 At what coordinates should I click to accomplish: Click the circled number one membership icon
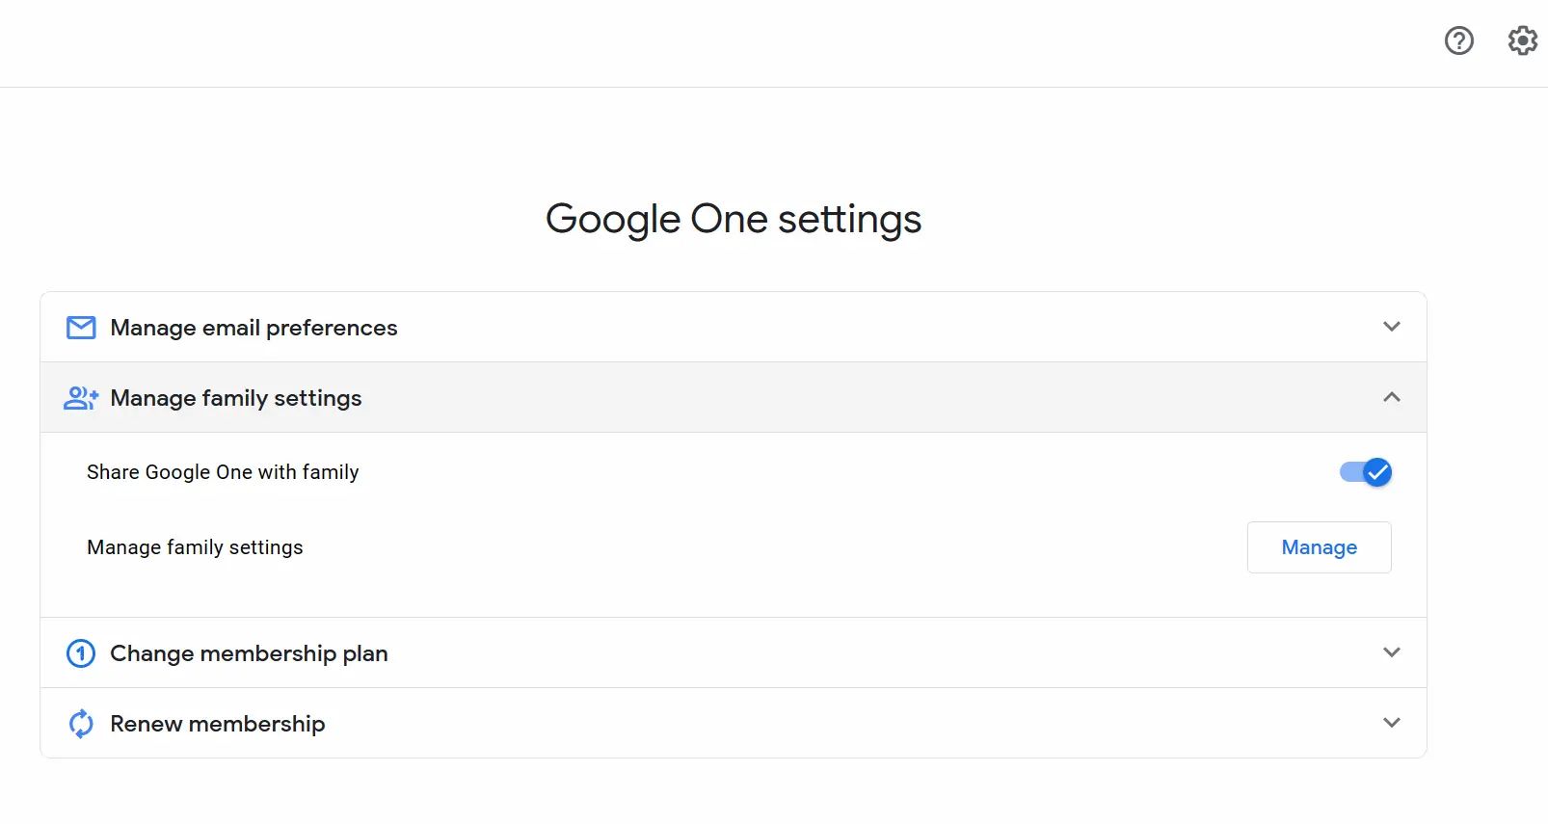click(x=81, y=653)
